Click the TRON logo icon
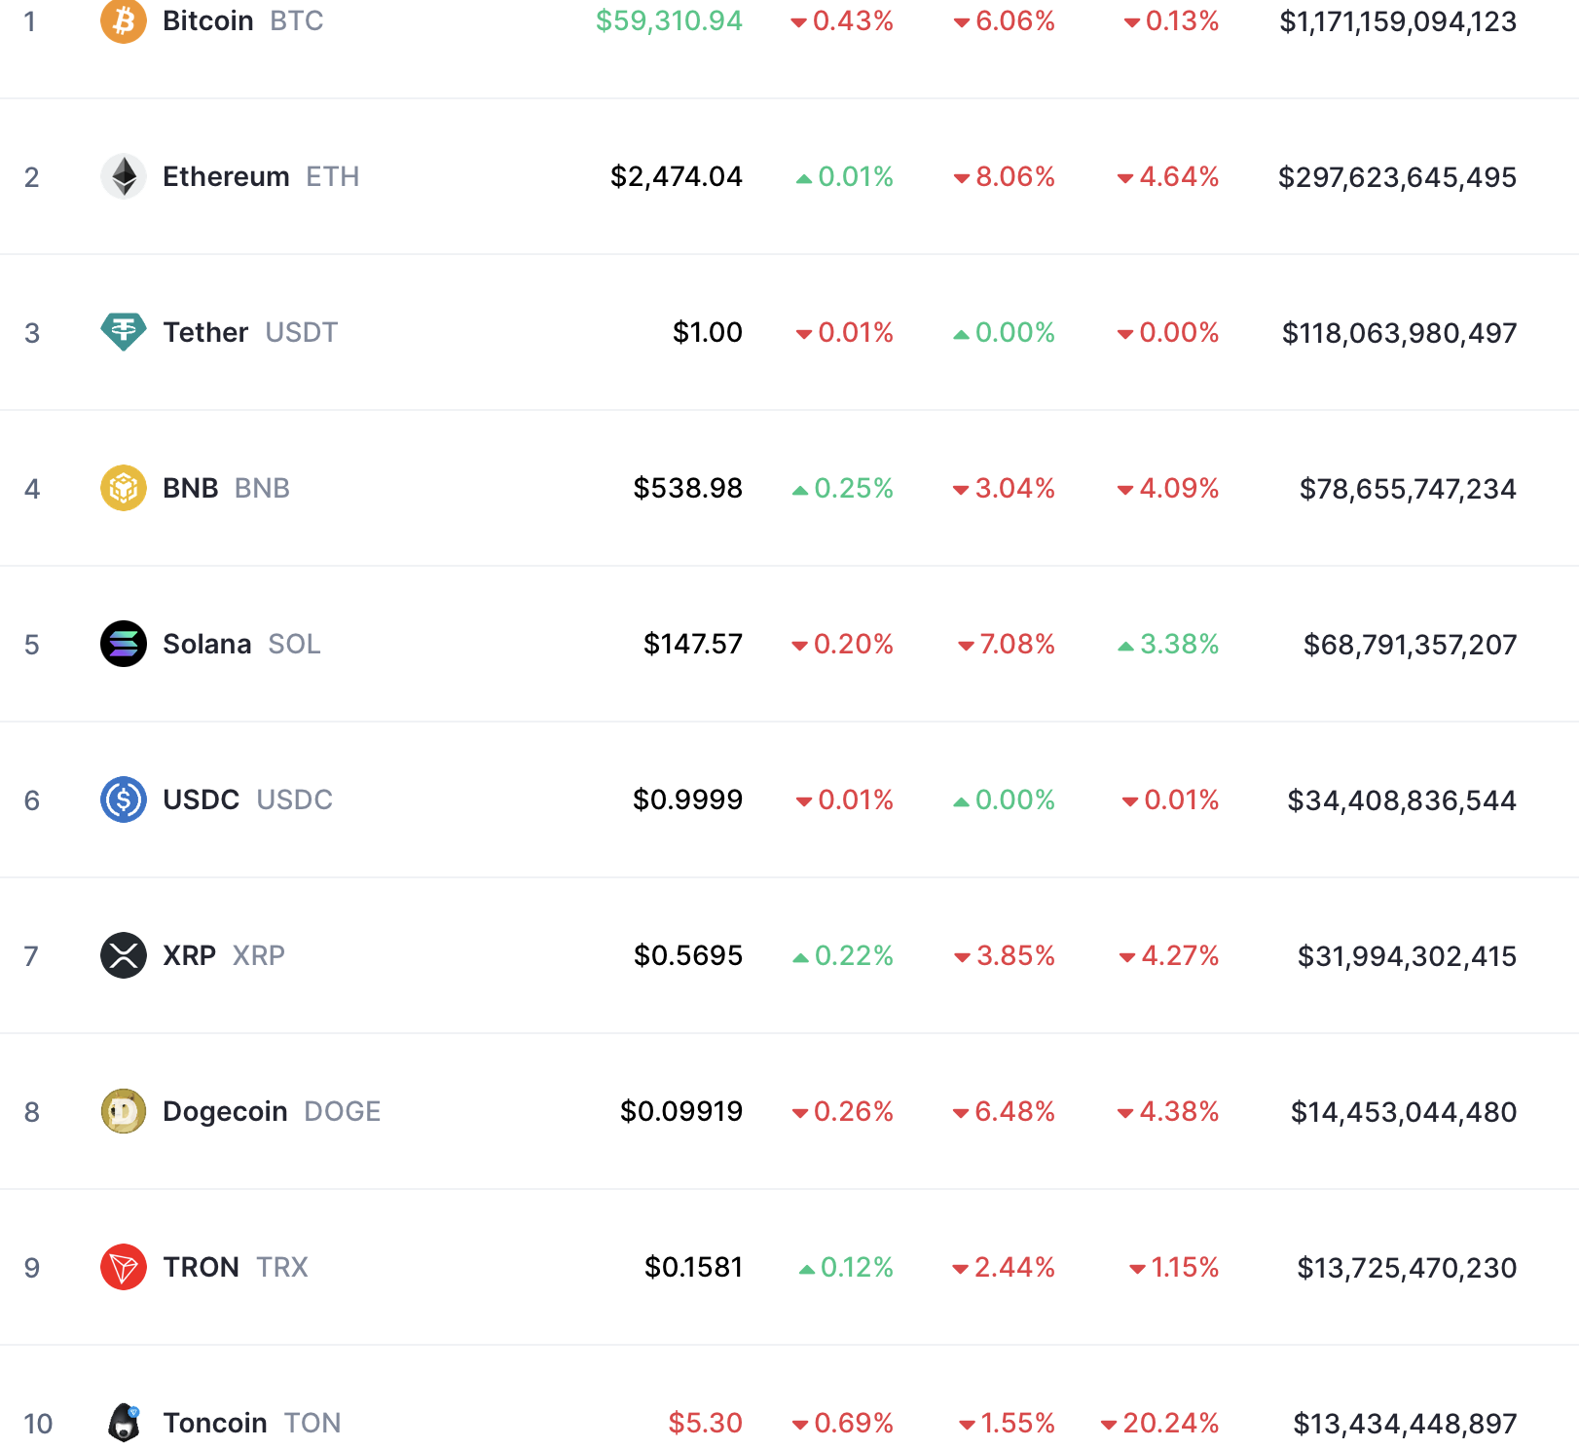This screenshot has height=1449, width=1579. [124, 1267]
